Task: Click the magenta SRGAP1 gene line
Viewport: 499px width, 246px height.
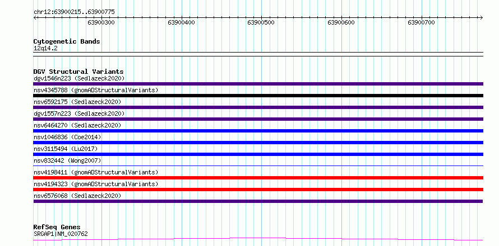Action: [x=258, y=239]
